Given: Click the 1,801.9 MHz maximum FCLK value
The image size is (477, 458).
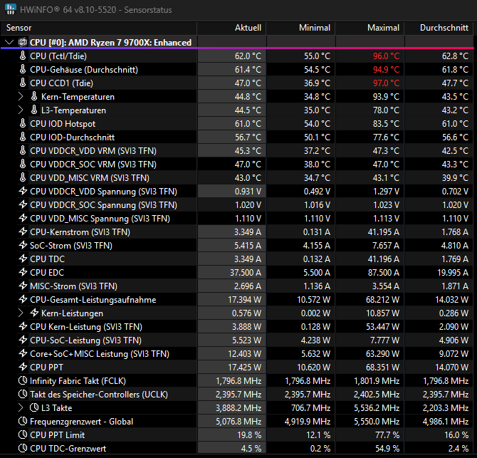Looking at the screenshot, I should [377, 380].
